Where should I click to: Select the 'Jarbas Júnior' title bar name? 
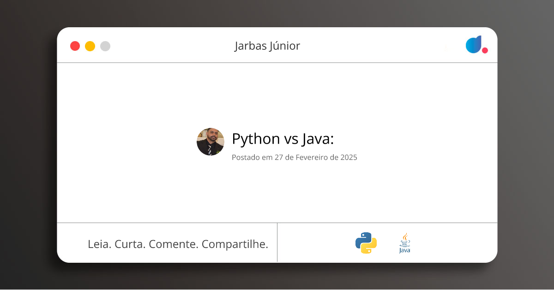(267, 46)
